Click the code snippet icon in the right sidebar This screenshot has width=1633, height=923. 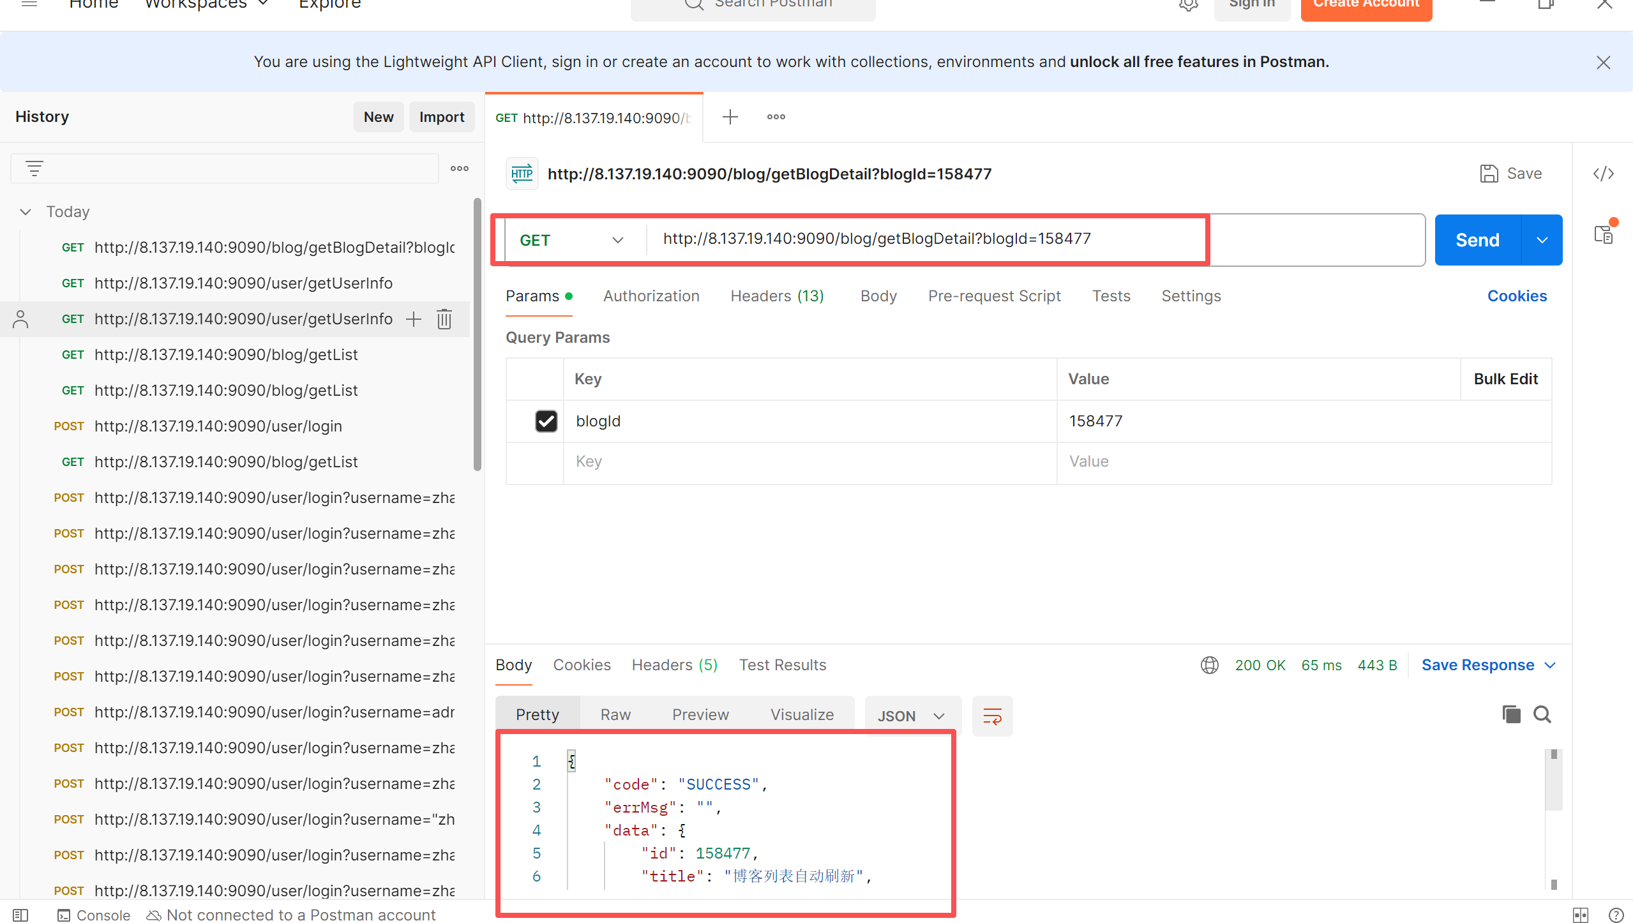pos(1603,174)
